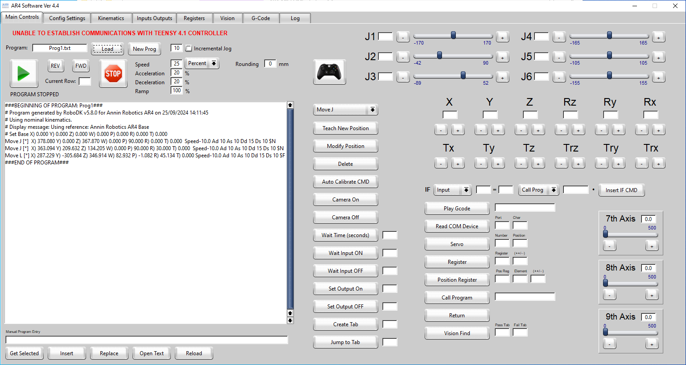The width and height of the screenshot is (686, 365).
Task: Expand the Move J type dropdown
Action: click(x=346, y=110)
